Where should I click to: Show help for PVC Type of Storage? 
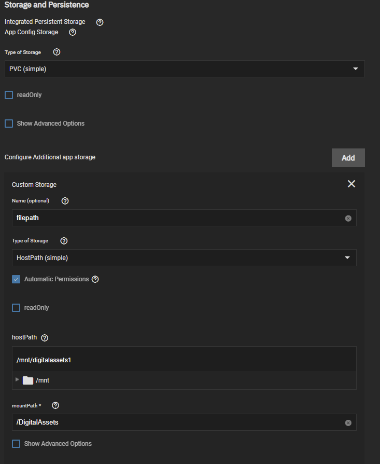pos(57,52)
